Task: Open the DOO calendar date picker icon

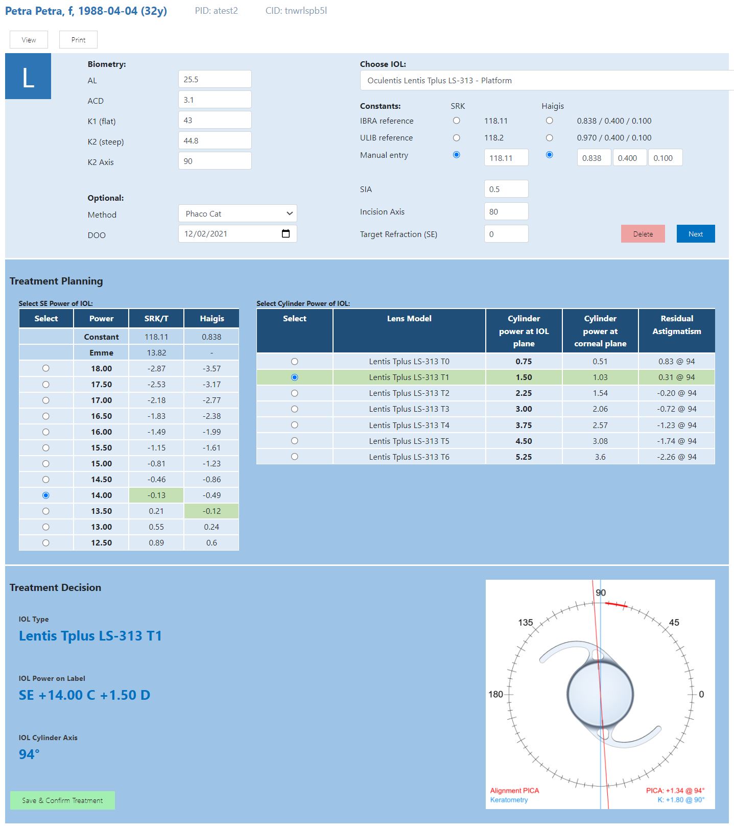Action: [286, 233]
